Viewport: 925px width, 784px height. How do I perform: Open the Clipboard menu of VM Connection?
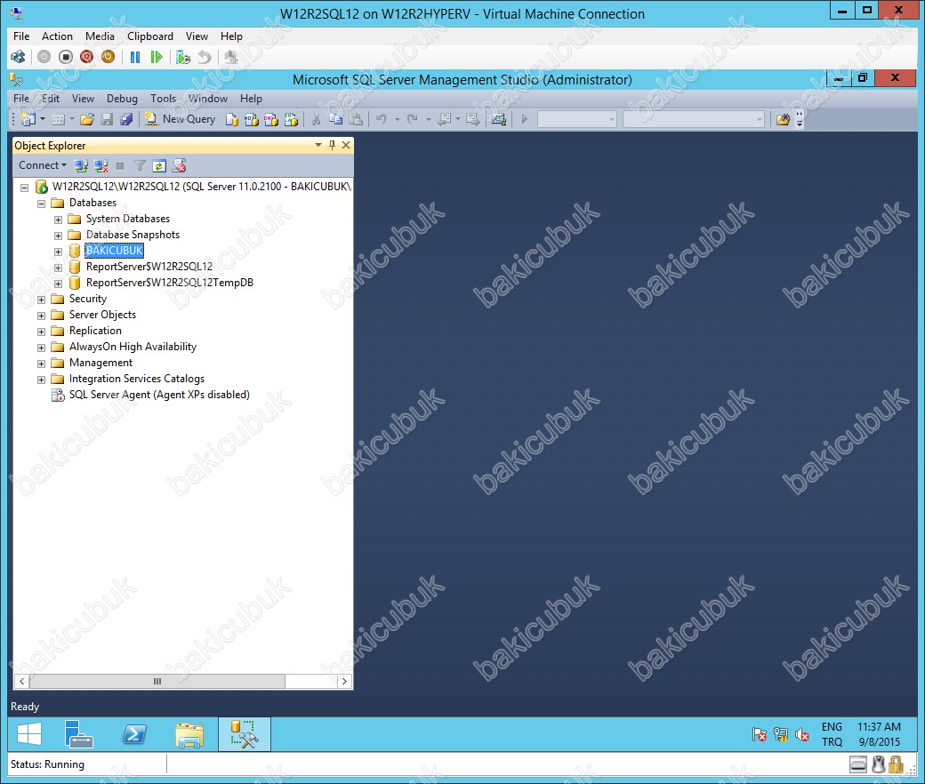click(x=149, y=36)
